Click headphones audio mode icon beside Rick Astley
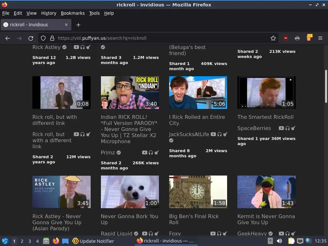 pyautogui.click(x=82, y=47)
